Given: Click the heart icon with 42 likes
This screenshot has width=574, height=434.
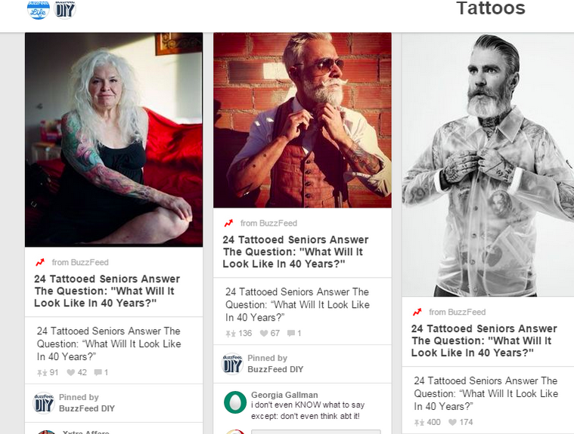Looking at the screenshot, I should [x=71, y=372].
